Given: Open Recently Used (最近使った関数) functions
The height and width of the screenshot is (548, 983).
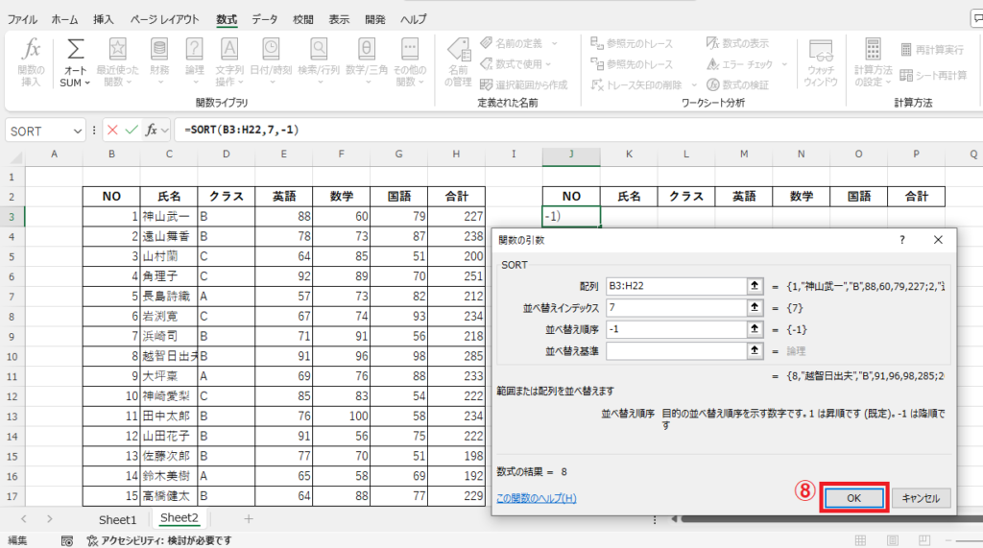Looking at the screenshot, I should pyautogui.click(x=117, y=50).
